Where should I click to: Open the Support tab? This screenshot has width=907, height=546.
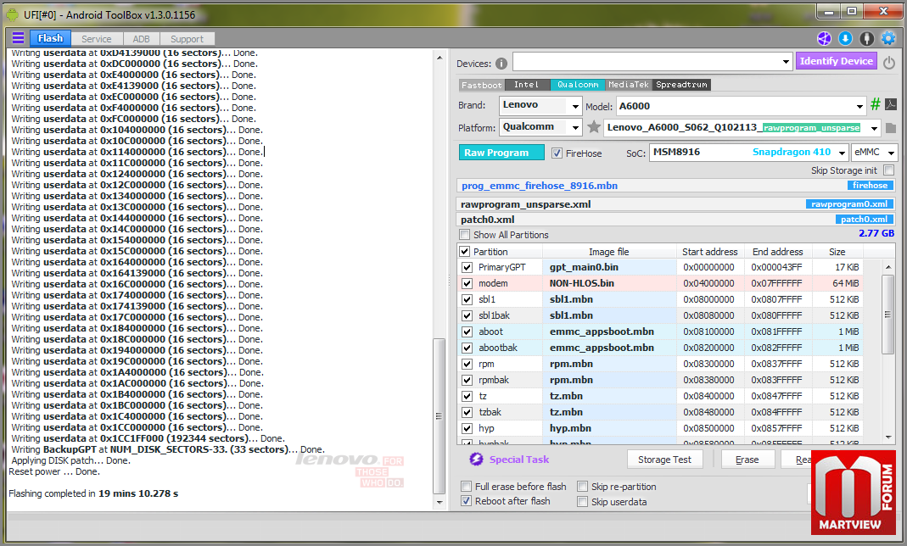pyautogui.click(x=187, y=39)
